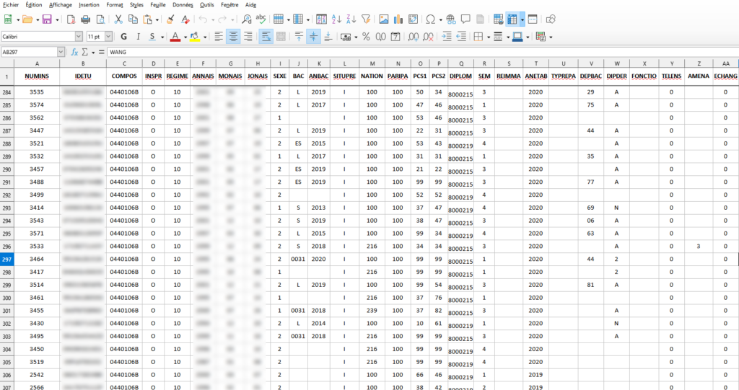Open the Données menu
This screenshot has height=390, width=739.
183,5
